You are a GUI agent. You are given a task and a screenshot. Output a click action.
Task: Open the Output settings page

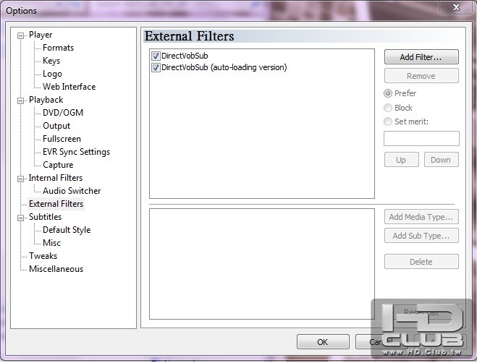[x=56, y=126]
